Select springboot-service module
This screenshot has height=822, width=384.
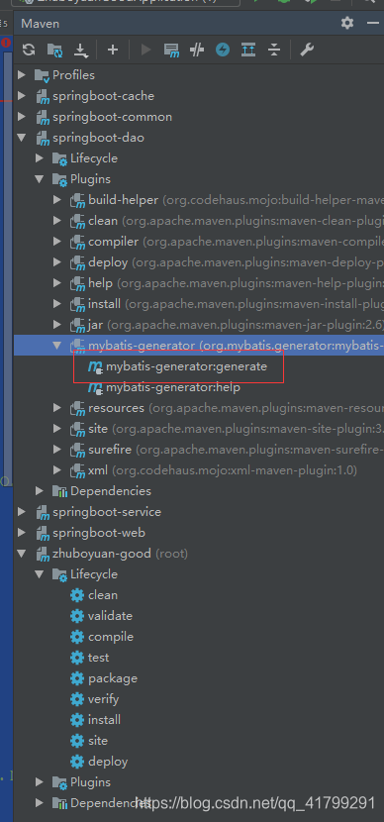[x=107, y=512]
